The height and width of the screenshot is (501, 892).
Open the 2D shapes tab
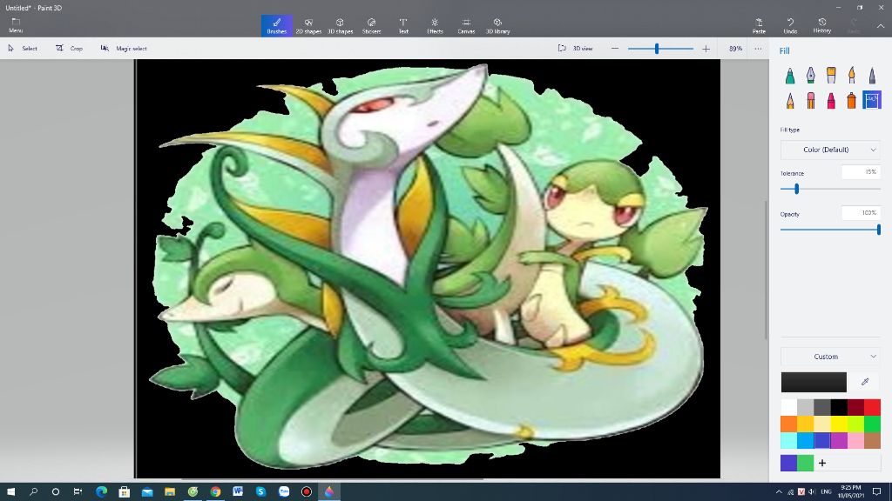click(x=308, y=25)
